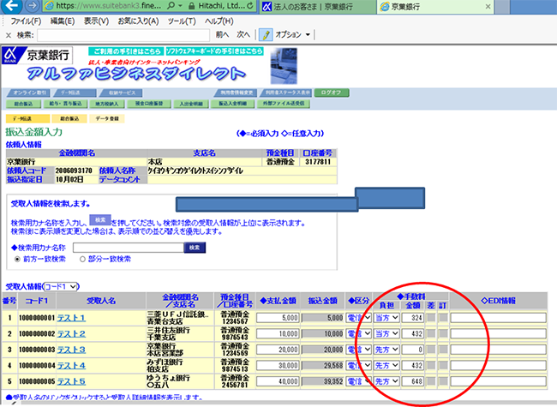Open the 先方 負担 dropdown for テスト4
Screen dimensions: 557x407
[386, 366]
